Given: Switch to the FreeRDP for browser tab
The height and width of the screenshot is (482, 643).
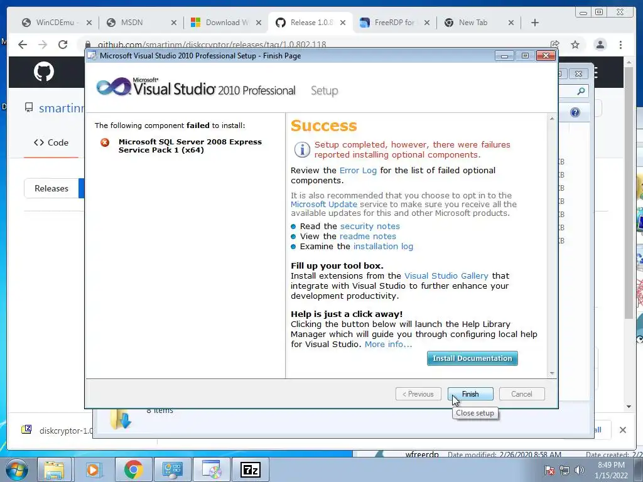Looking at the screenshot, I should point(394,23).
